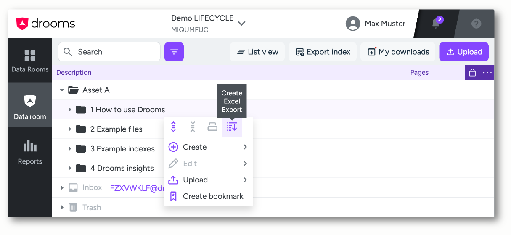This screenshot has width=511, height=235.
Task: Select the Trash row label
Action: 92,207
